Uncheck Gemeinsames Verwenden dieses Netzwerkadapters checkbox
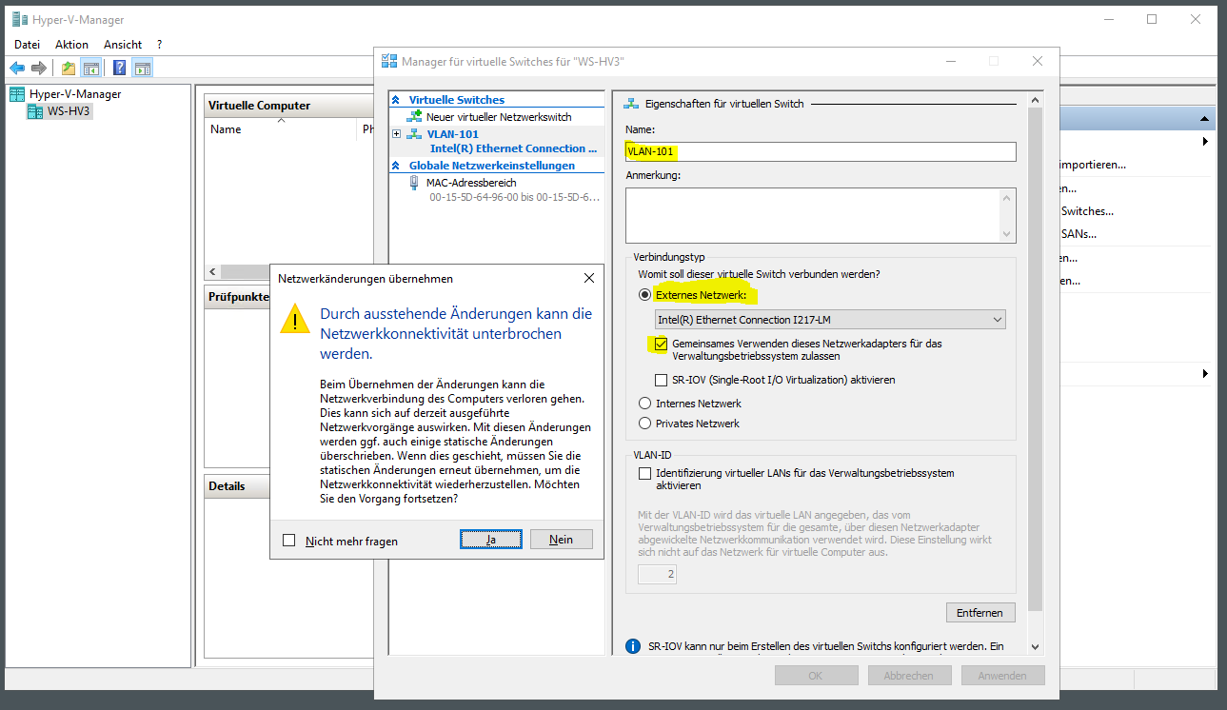This screenshot has width=1227, height=710. pos(661,344)
